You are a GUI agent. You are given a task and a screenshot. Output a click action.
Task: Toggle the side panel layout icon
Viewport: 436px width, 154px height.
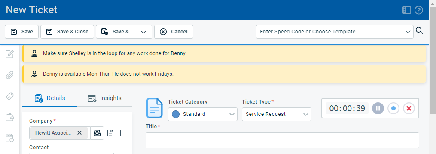click(406, 10)
